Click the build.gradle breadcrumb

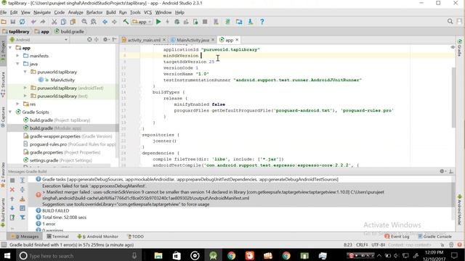click(x=69, y=31)
